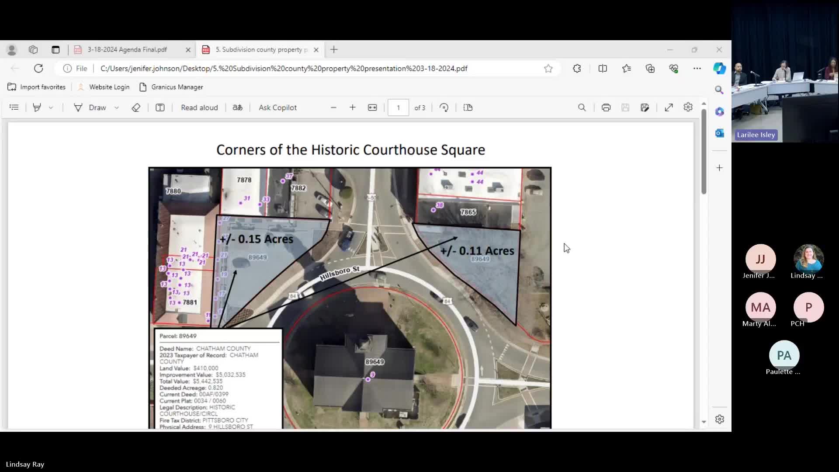Zoom in the PDF
This screenshot has width=839, height=472.
(353, 108)
